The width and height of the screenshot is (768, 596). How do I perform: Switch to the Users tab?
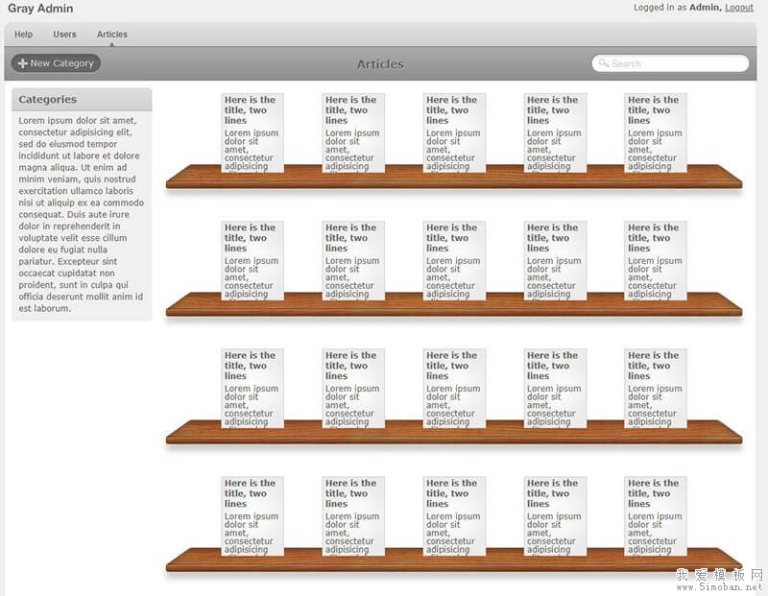pos(64,35)
